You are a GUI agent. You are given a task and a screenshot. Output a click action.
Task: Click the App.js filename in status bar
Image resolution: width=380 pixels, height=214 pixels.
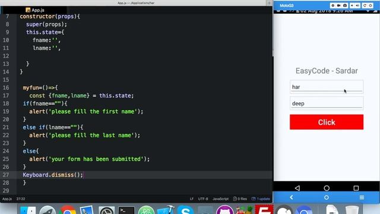coord(7,199)
